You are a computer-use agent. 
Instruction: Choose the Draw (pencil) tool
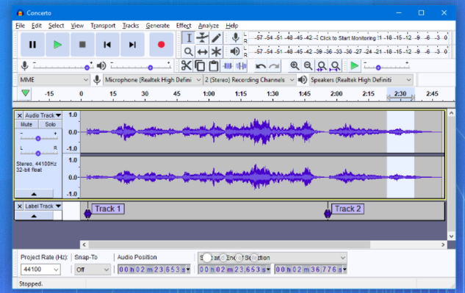pyautogui.click(x=216, y=38)
